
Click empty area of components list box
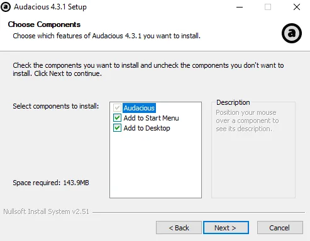[155, 165]
